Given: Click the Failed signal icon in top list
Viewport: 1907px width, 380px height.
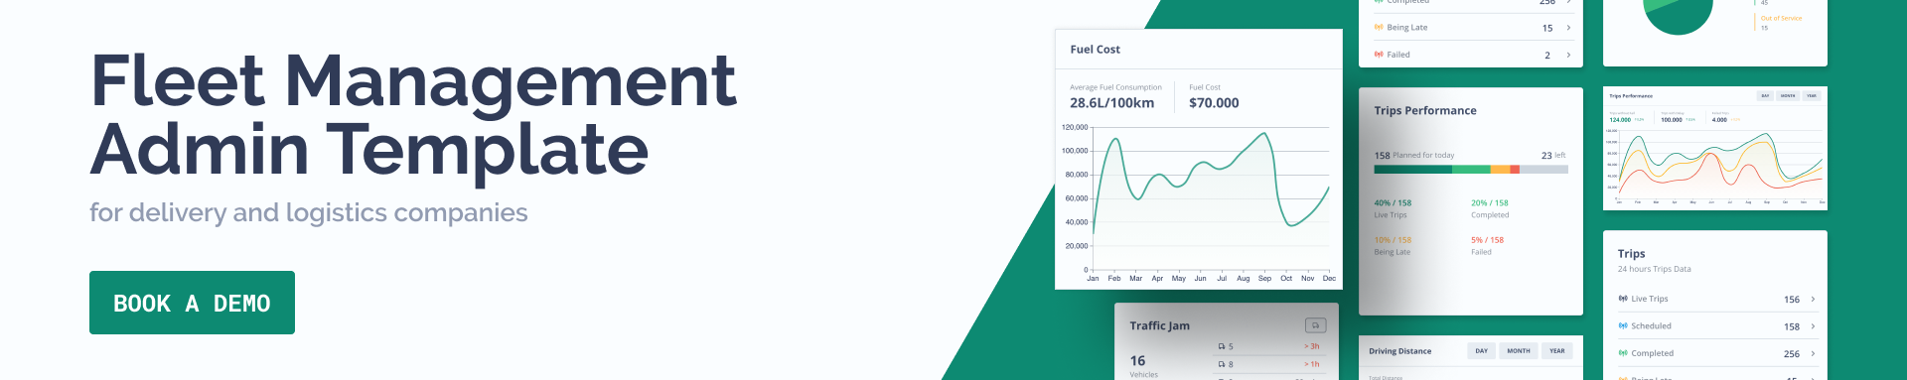Looking at the screenshot, I should [1379, 55].
